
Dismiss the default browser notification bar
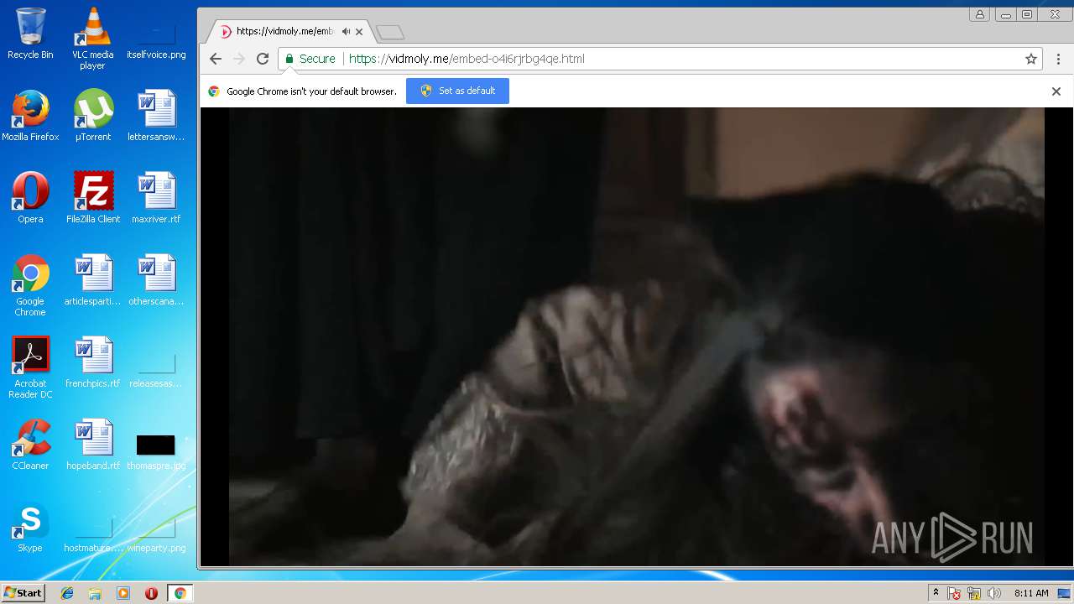(x=1056, y=91)
